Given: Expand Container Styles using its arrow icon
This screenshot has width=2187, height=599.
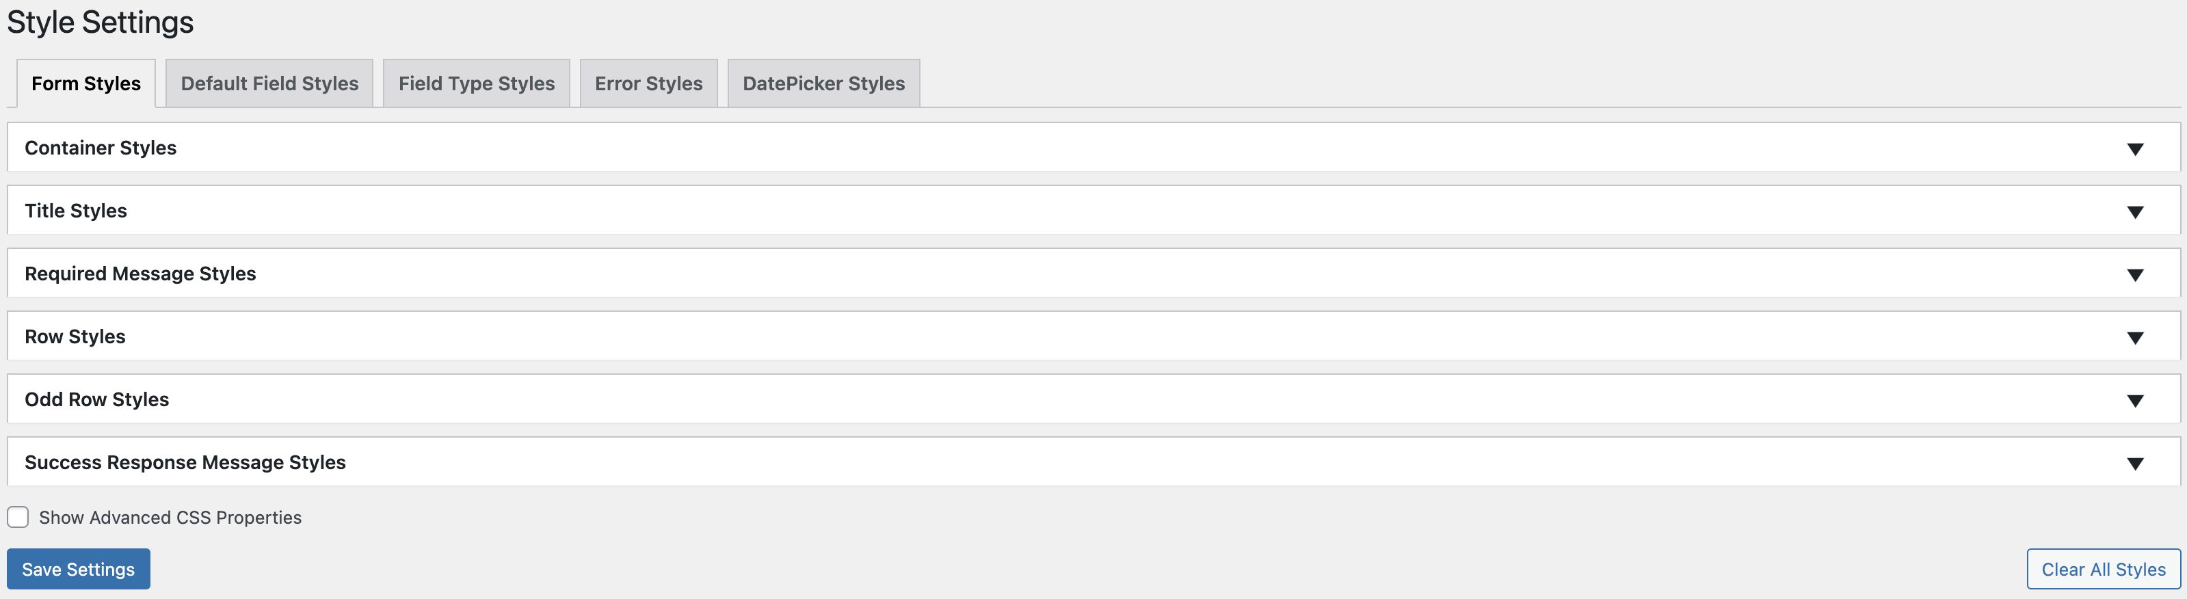Looking at the screenshot, I should (2134, 149).
